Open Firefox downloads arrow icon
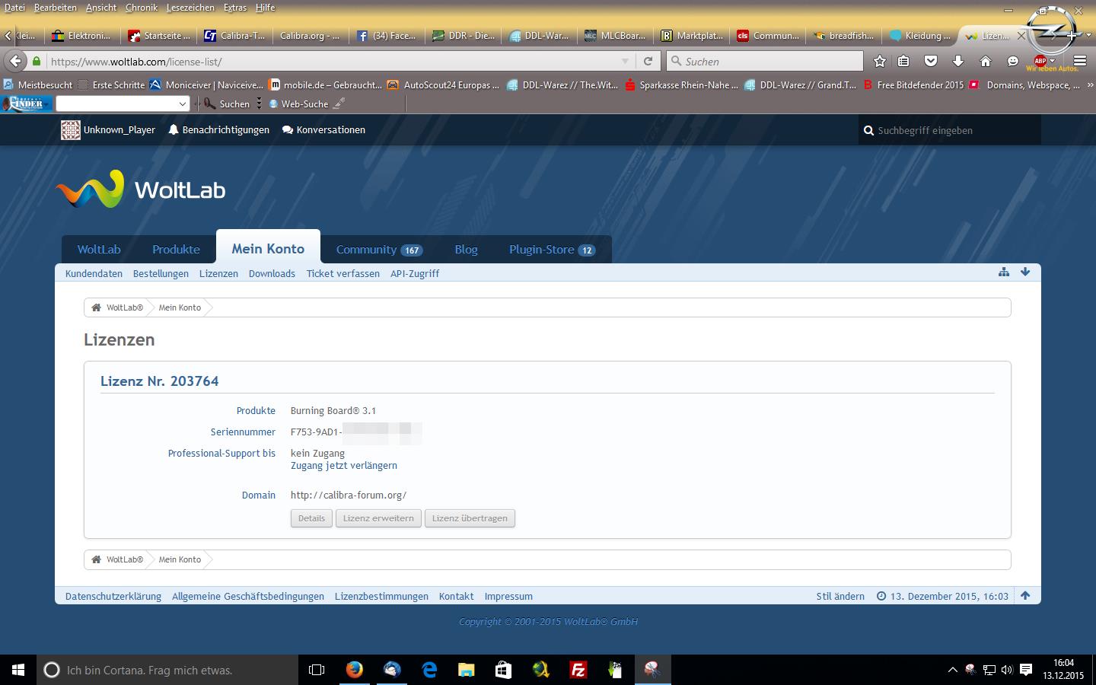The image size is (1096, 685). (x=958, y=61)
